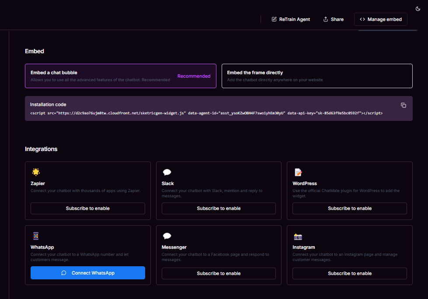
Task: Click the Installation code label
Action: (x=48, y=104)
